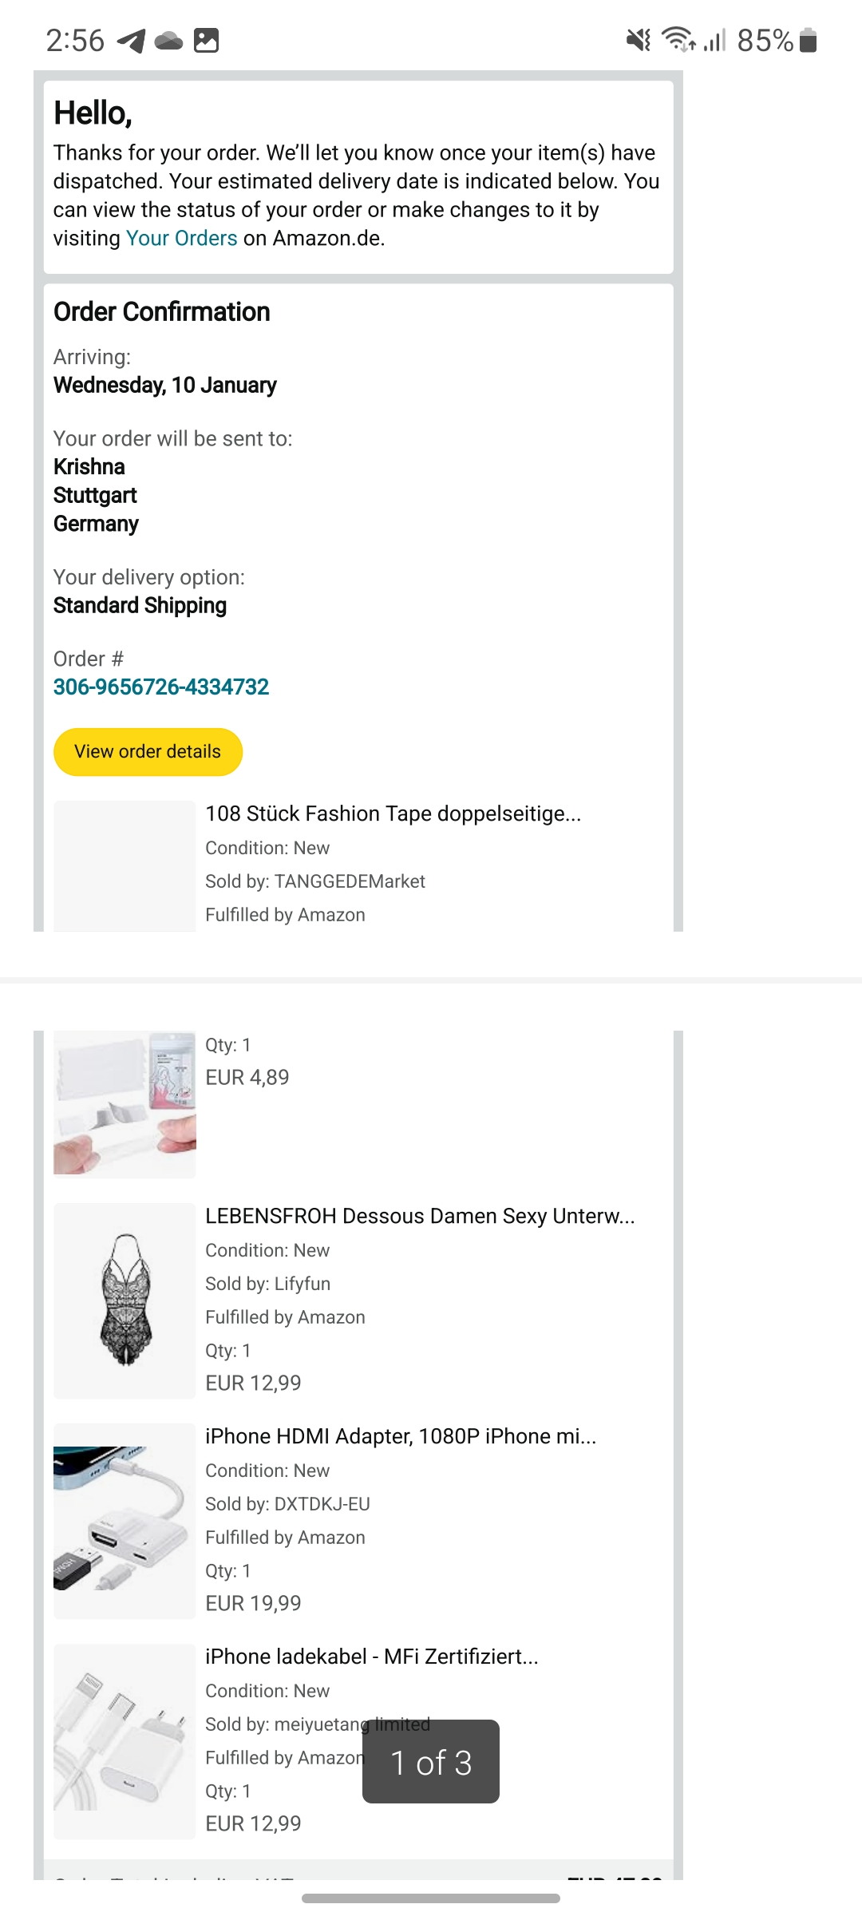The width and height of the screenshot is (862, 1916).
Task: Open order number 306-9656726-4334732
Action: pos(161,687)
